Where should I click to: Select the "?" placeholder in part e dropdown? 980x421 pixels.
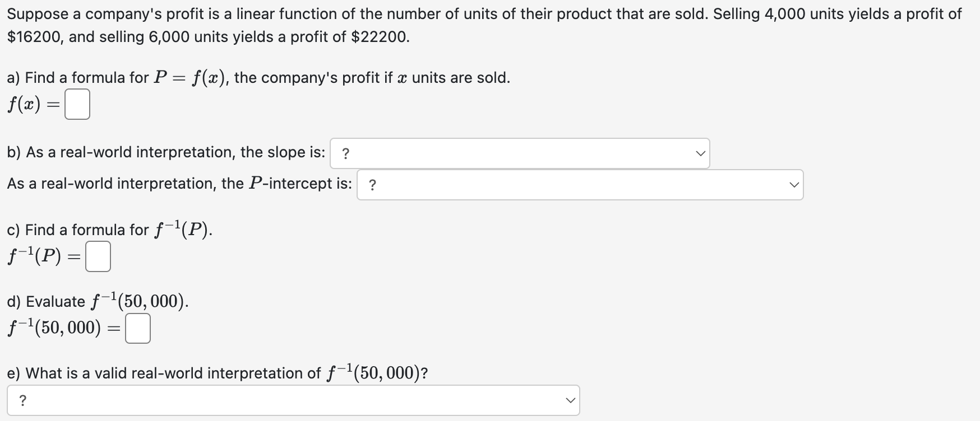22,400
